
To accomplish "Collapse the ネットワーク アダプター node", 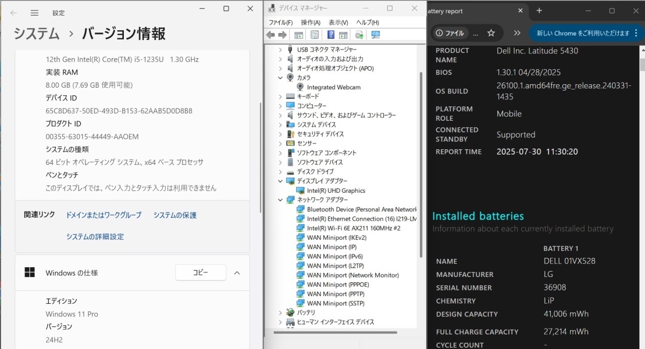I will tap(280, 200).
